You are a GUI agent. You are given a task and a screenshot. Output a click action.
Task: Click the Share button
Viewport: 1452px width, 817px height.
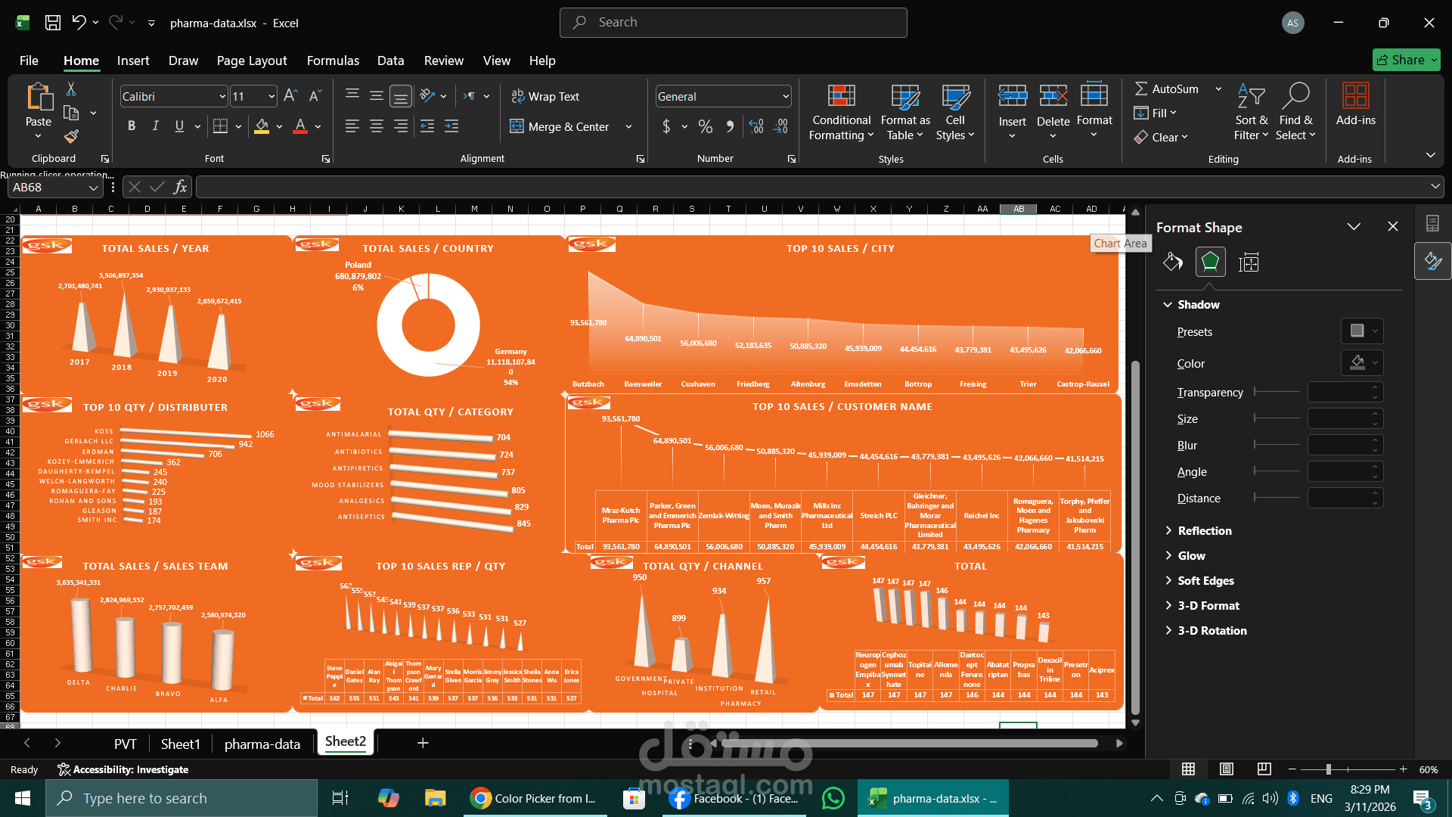pyautogui.click(x=1407, y=60)
